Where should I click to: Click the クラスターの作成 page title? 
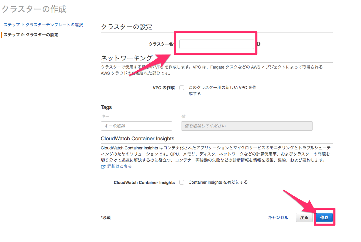click(x=34, y=9)
